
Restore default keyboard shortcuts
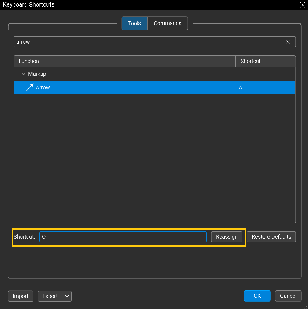(271, 237)
